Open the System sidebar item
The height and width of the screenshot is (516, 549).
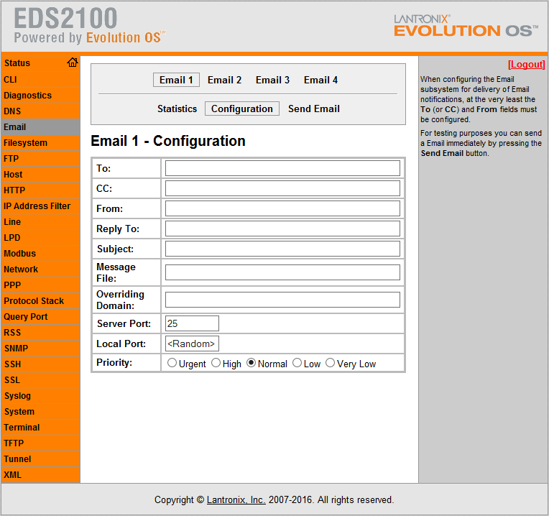pos(40,412)
